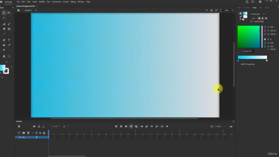The image size is (279, 157).
Task: Click the Add To Swatches button
Action: (x=248, y=64)
